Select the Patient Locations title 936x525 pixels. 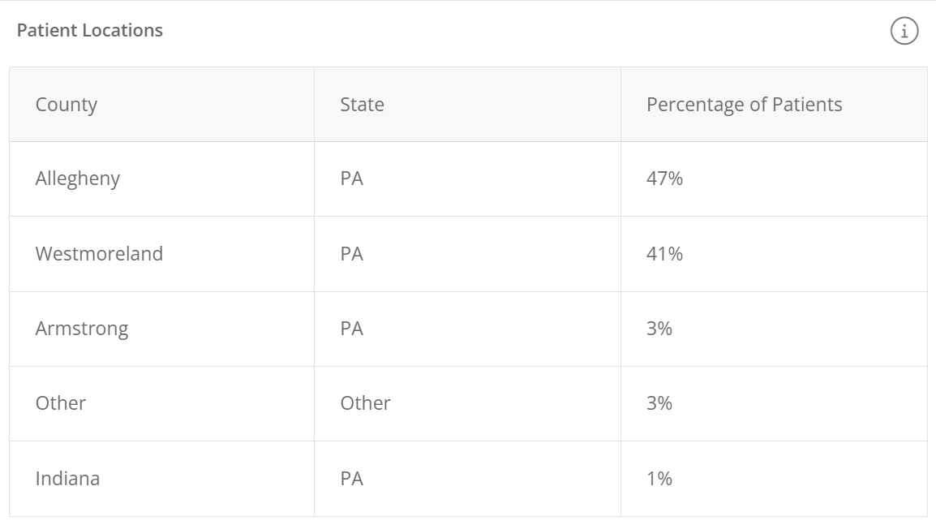(x=89, y=31)
